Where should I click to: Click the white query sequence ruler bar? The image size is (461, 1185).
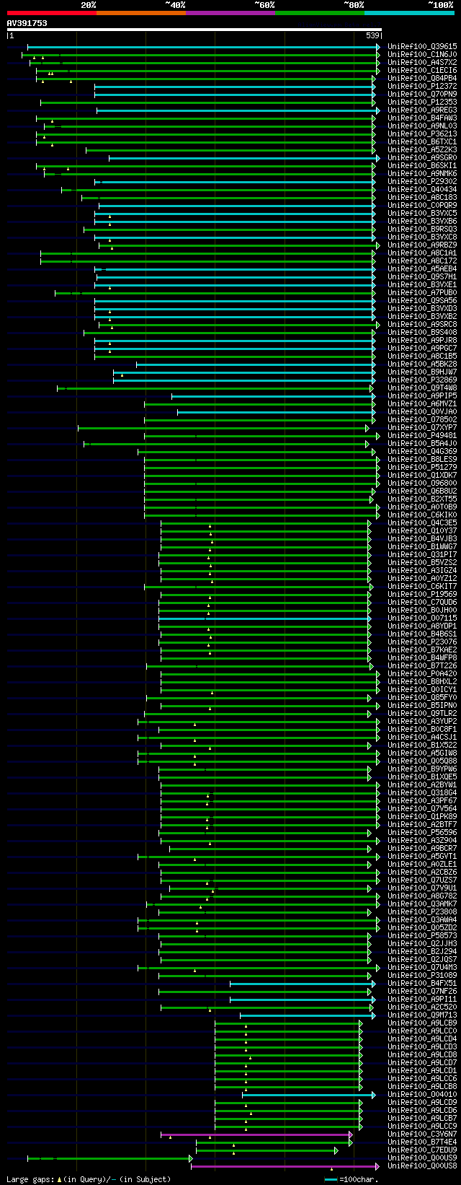click(x=194, y=30)
